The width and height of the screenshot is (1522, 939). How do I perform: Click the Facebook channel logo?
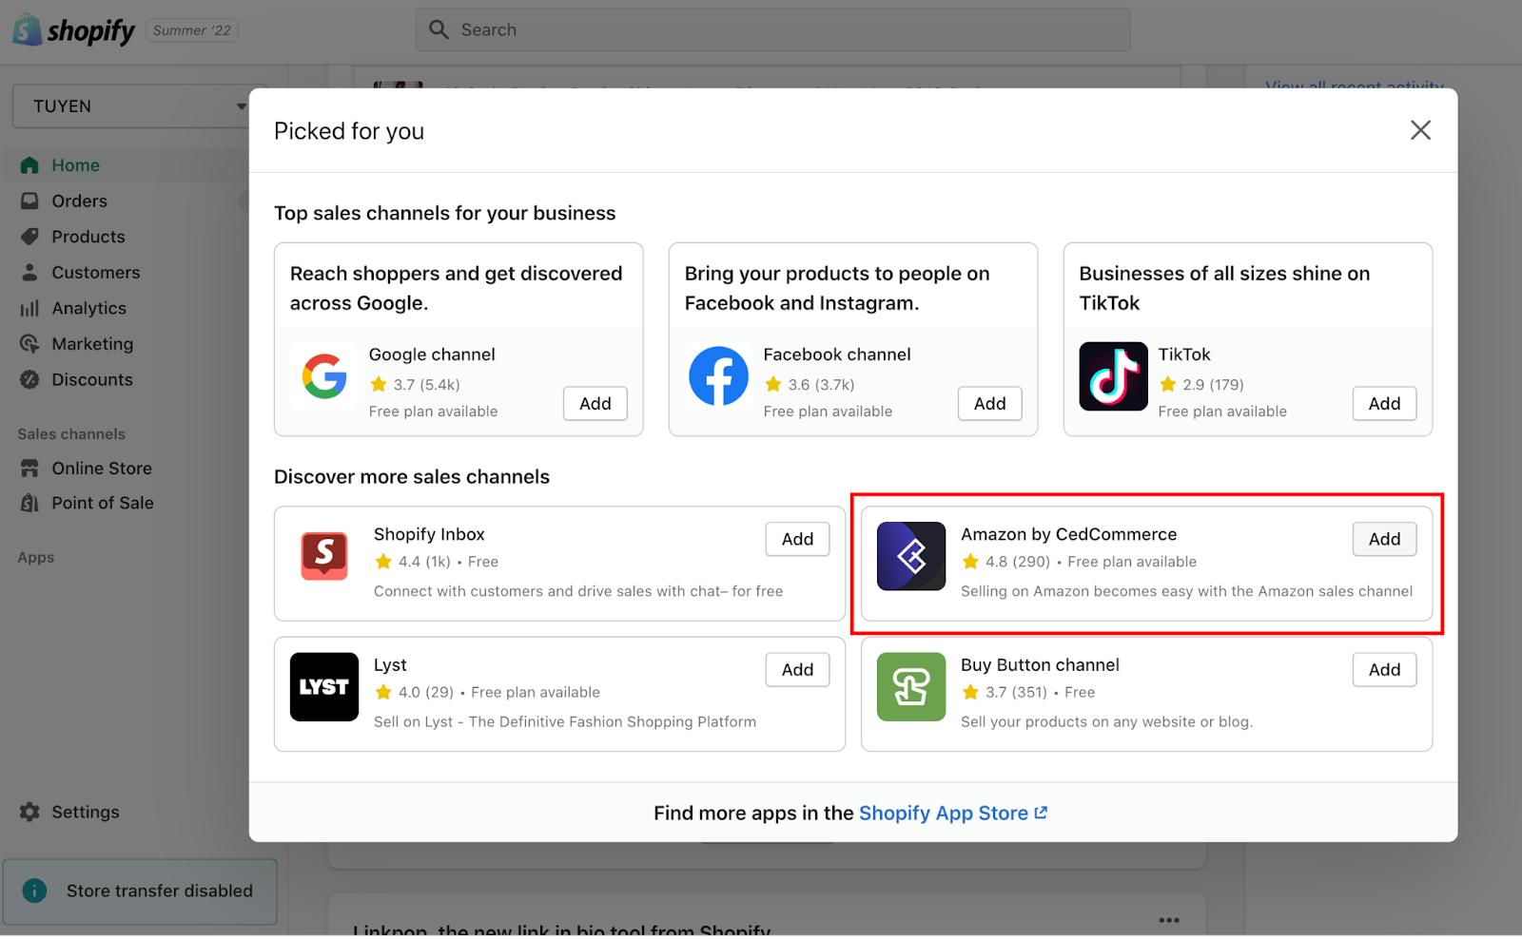click(719, 376)
